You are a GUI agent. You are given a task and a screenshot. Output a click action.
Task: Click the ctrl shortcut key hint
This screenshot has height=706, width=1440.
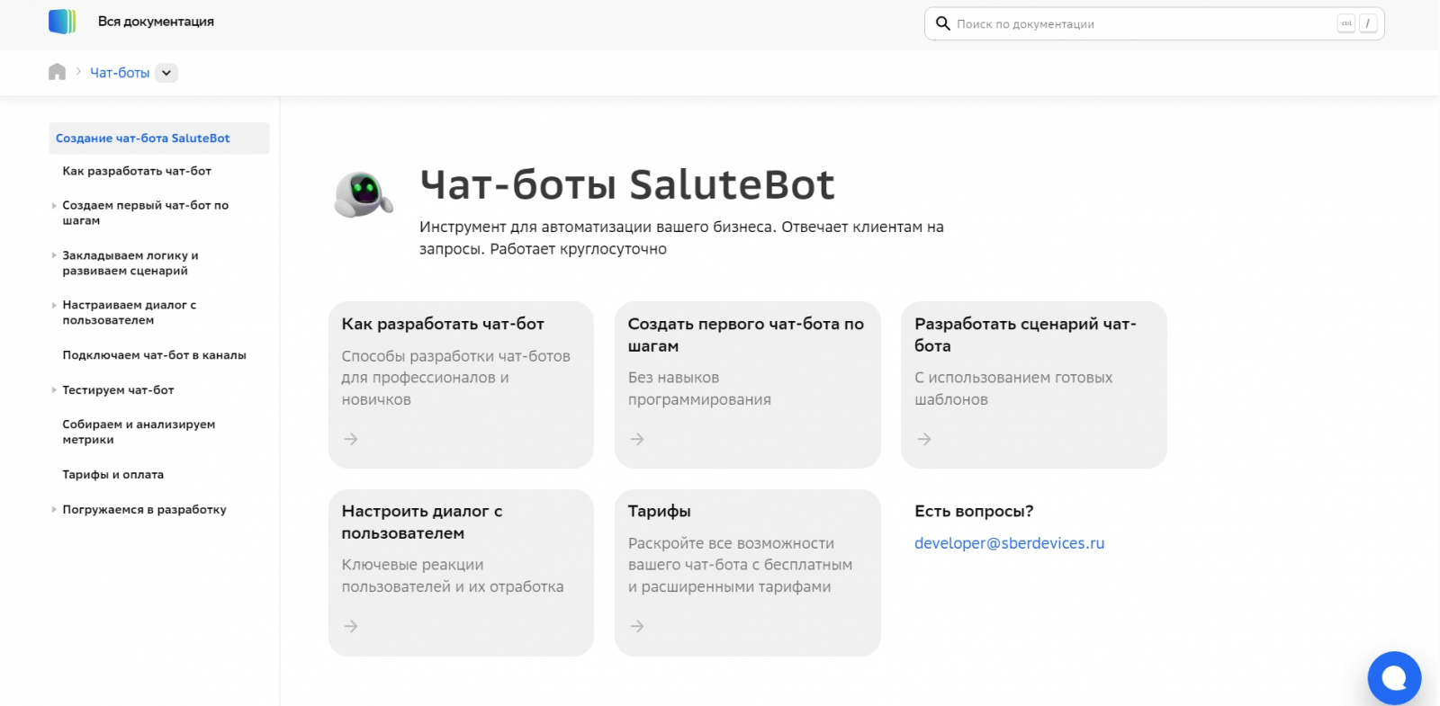[x=1346, y=23]
